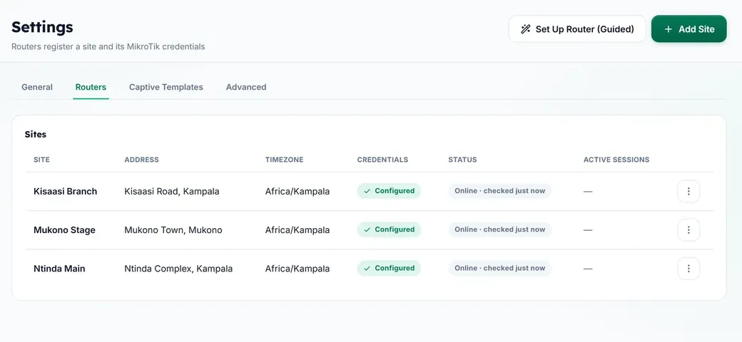Click Ntinda Main site name
Screen dimensions: 742x342
click(x=59, y=269)
